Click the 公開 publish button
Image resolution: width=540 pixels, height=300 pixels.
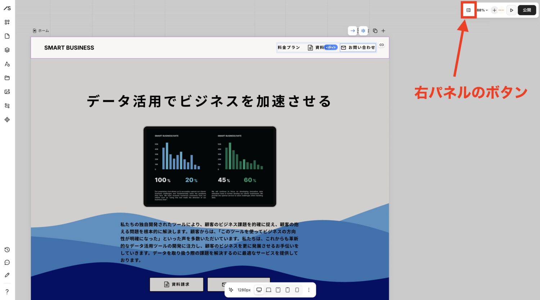click(527, 10)
